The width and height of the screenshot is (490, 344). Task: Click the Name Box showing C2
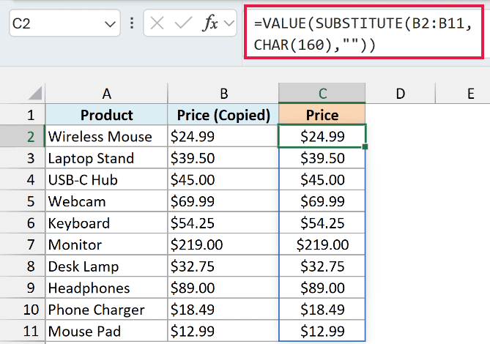point(64,23)
